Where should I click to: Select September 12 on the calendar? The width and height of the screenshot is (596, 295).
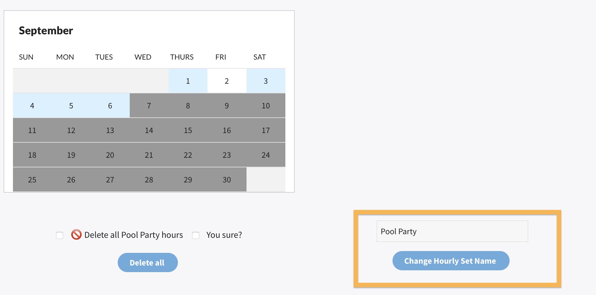click(71, 130)
